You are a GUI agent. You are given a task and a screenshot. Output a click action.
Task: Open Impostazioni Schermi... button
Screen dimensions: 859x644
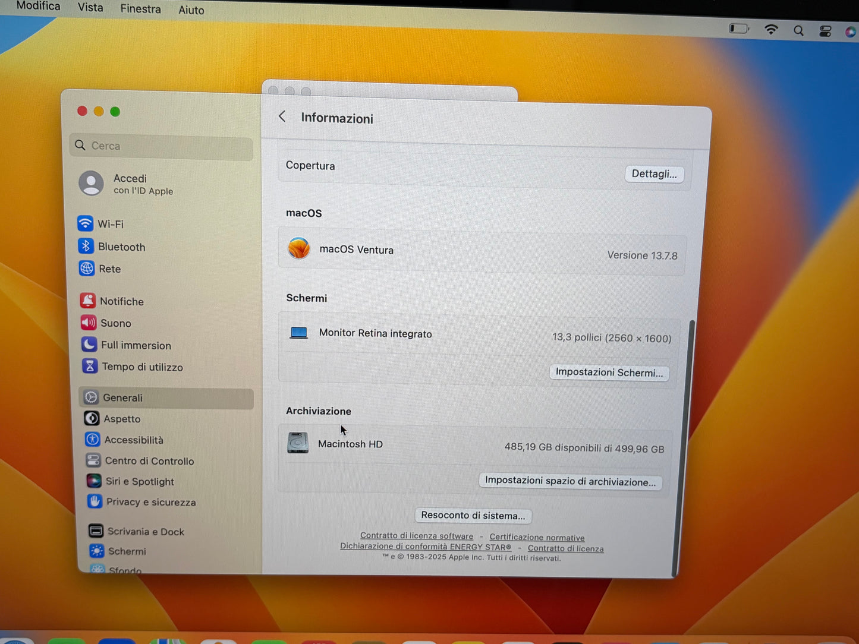click(609, 372)
